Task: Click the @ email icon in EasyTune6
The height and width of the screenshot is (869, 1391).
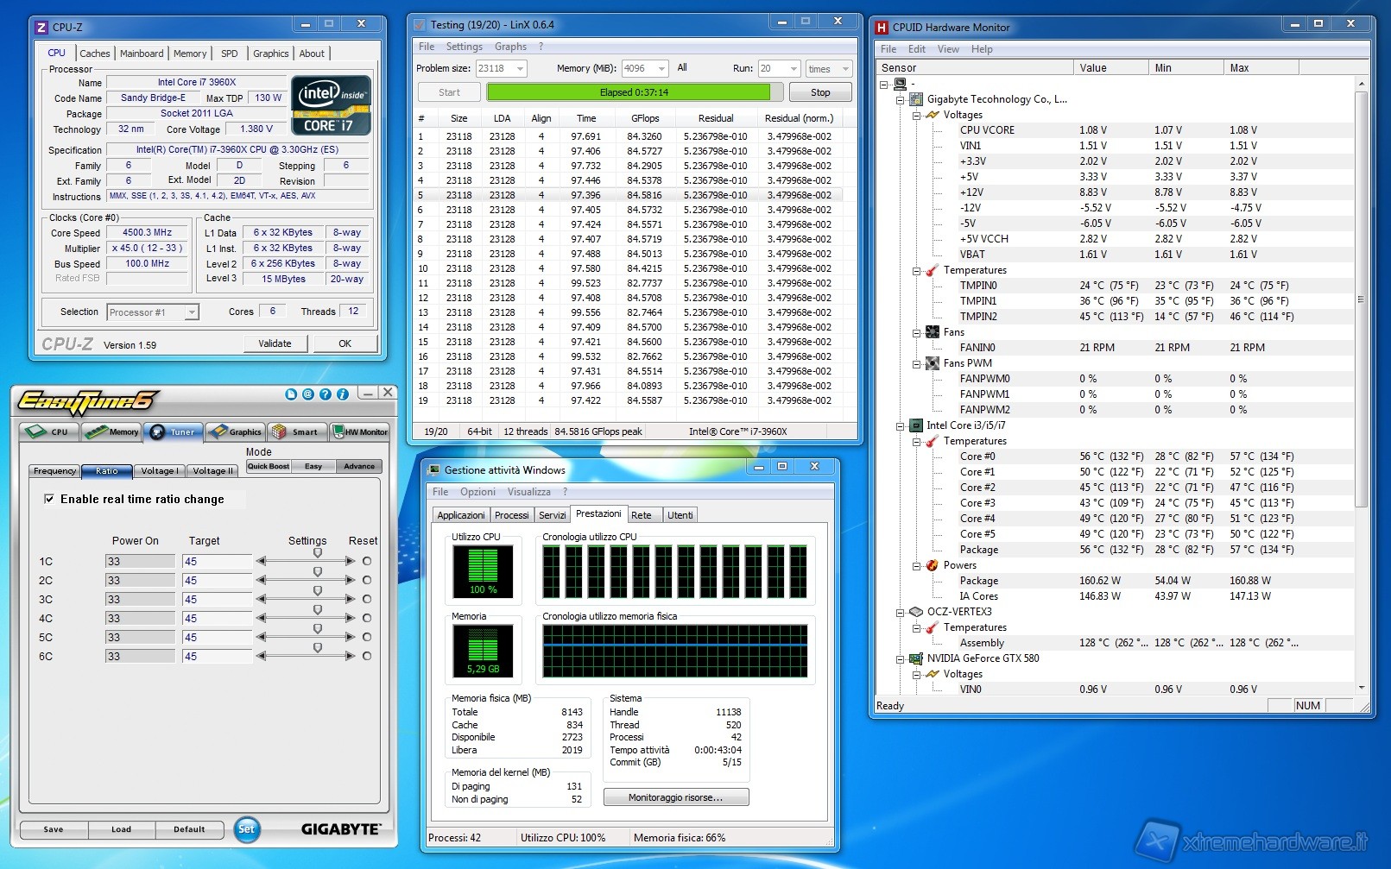Action: tap(307, 394)
